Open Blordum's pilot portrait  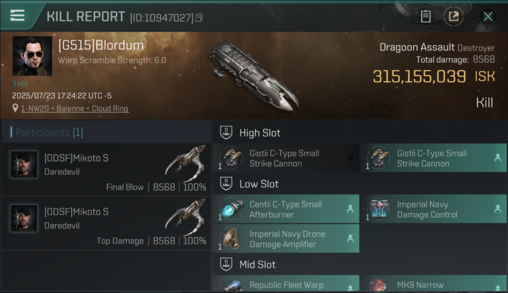[x=32, y=56]
